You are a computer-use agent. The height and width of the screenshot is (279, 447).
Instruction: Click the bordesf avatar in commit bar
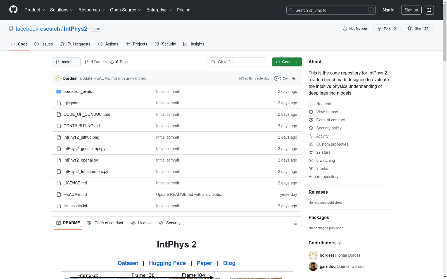(58, 78)
